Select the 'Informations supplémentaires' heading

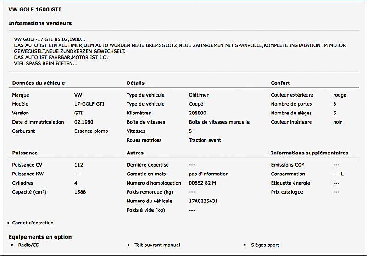click(309, 153)
